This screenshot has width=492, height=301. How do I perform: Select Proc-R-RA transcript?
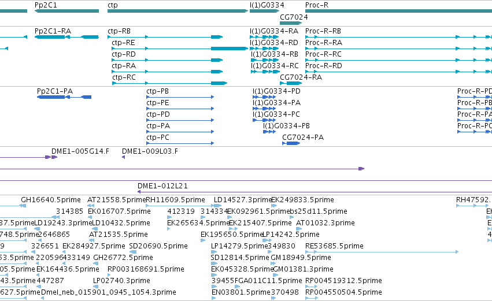pos(398,49)
